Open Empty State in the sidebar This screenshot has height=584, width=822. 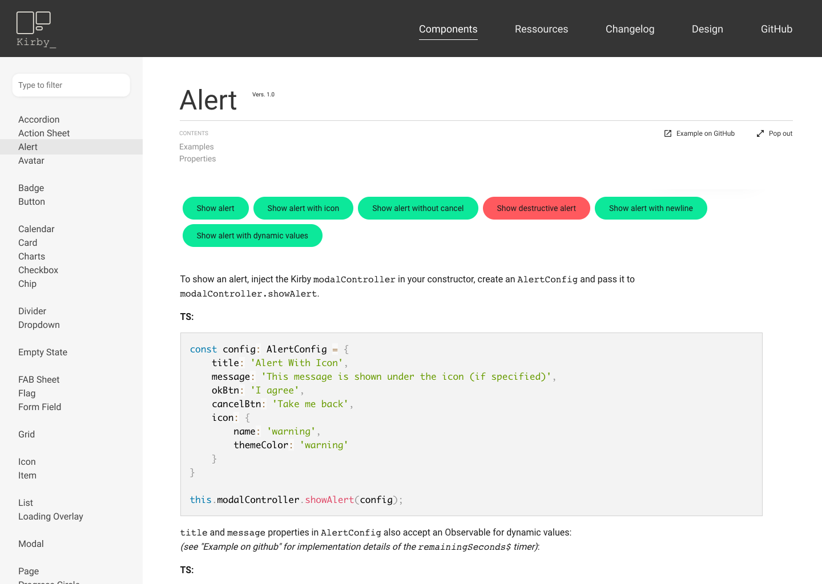point(43,352)
